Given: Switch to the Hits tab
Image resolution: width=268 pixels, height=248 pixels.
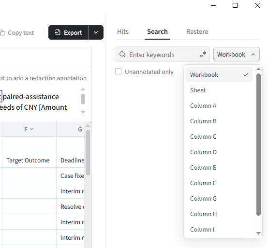Looking at the screenshot, I should pyautogui.click(x=123, y=31).
